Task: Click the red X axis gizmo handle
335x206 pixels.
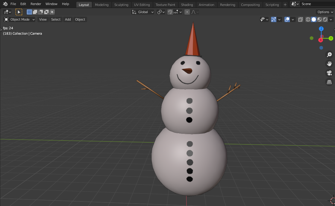Action: click(x=320, y=40)
